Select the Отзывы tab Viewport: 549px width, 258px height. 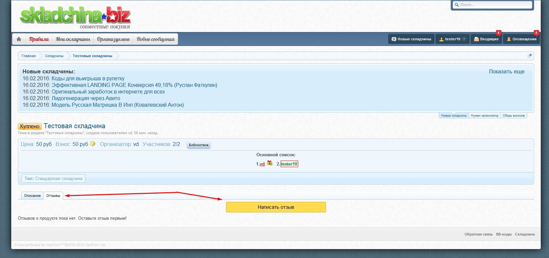point(53,196)
